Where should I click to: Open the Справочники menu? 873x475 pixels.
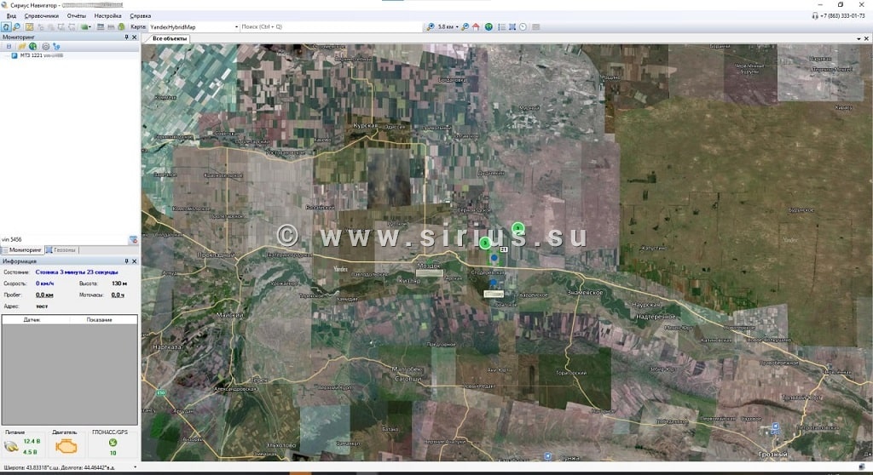(41, 16)
